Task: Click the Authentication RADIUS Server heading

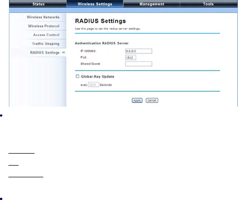Action: tap(102, 43)
